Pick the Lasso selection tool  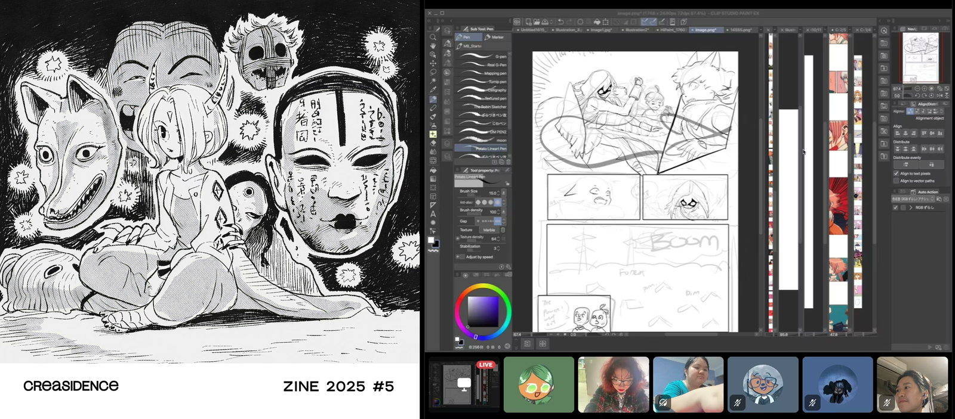tap(433, 72)
